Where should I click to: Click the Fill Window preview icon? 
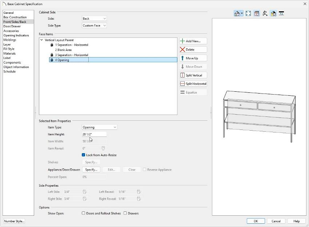tap(248, 13)
